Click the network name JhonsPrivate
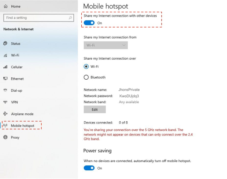Image resolution: width=227 pixels, height=179 pixels. point(129,90)
